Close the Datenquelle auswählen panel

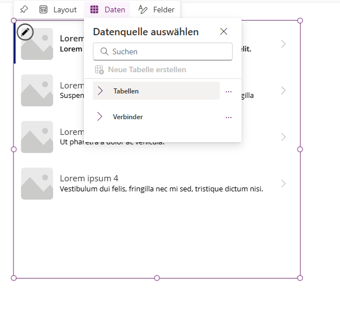point(224,32)
